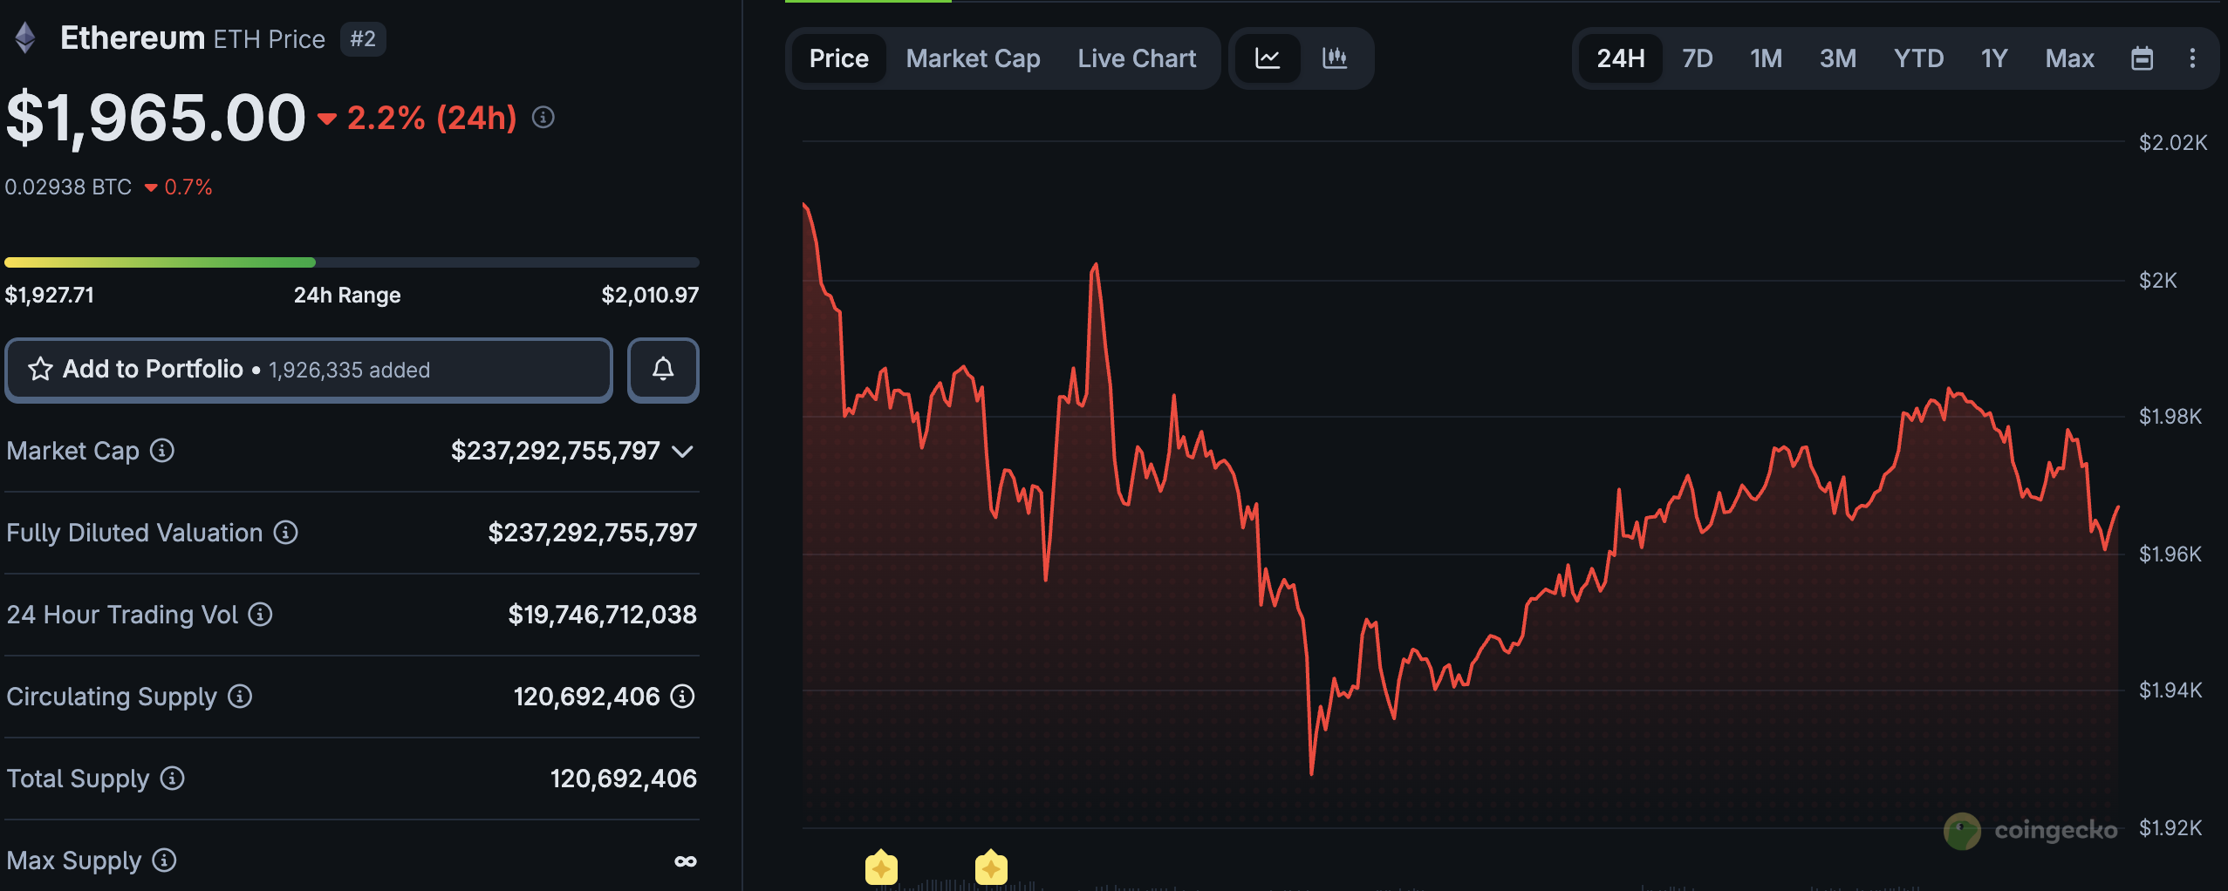Click the $2.02K y-axis label

[2173, 142]
